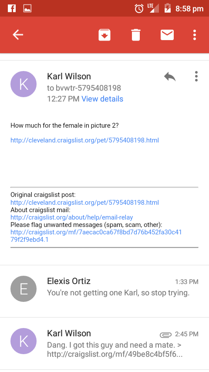This screenshot has height=372, width=209.
Task: Tap the image notification icon in status bar
Action: click(27, 8)
